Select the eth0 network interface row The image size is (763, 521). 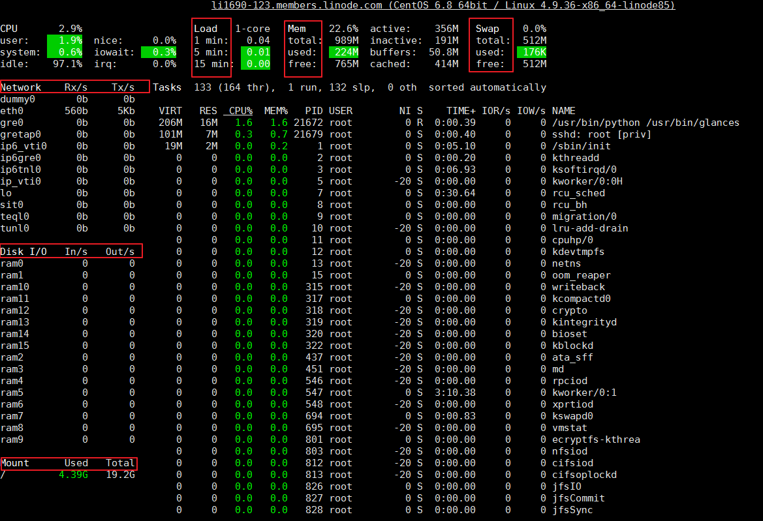68,111
